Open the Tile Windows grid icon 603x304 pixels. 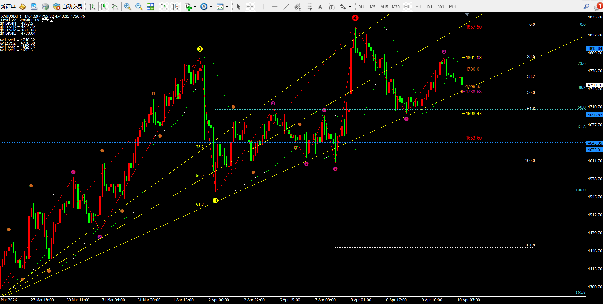pos(150,7)
